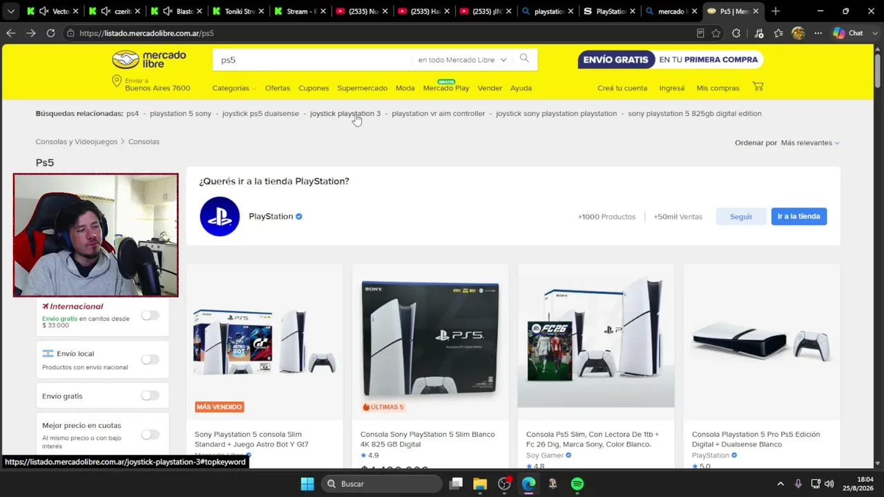
Task: Open Spotify from the taskbar
Action: click(x=577, y=484)
